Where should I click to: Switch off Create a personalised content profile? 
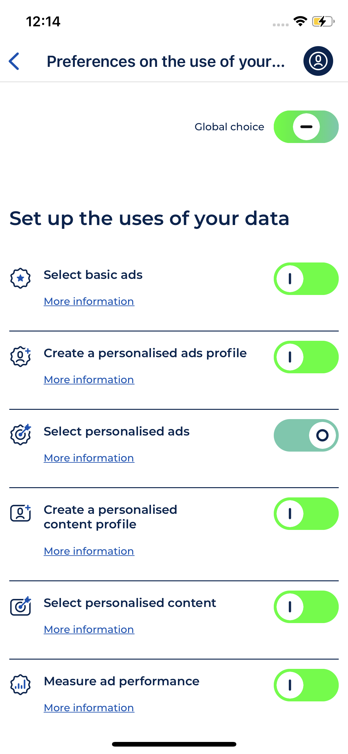click(306, 514)
